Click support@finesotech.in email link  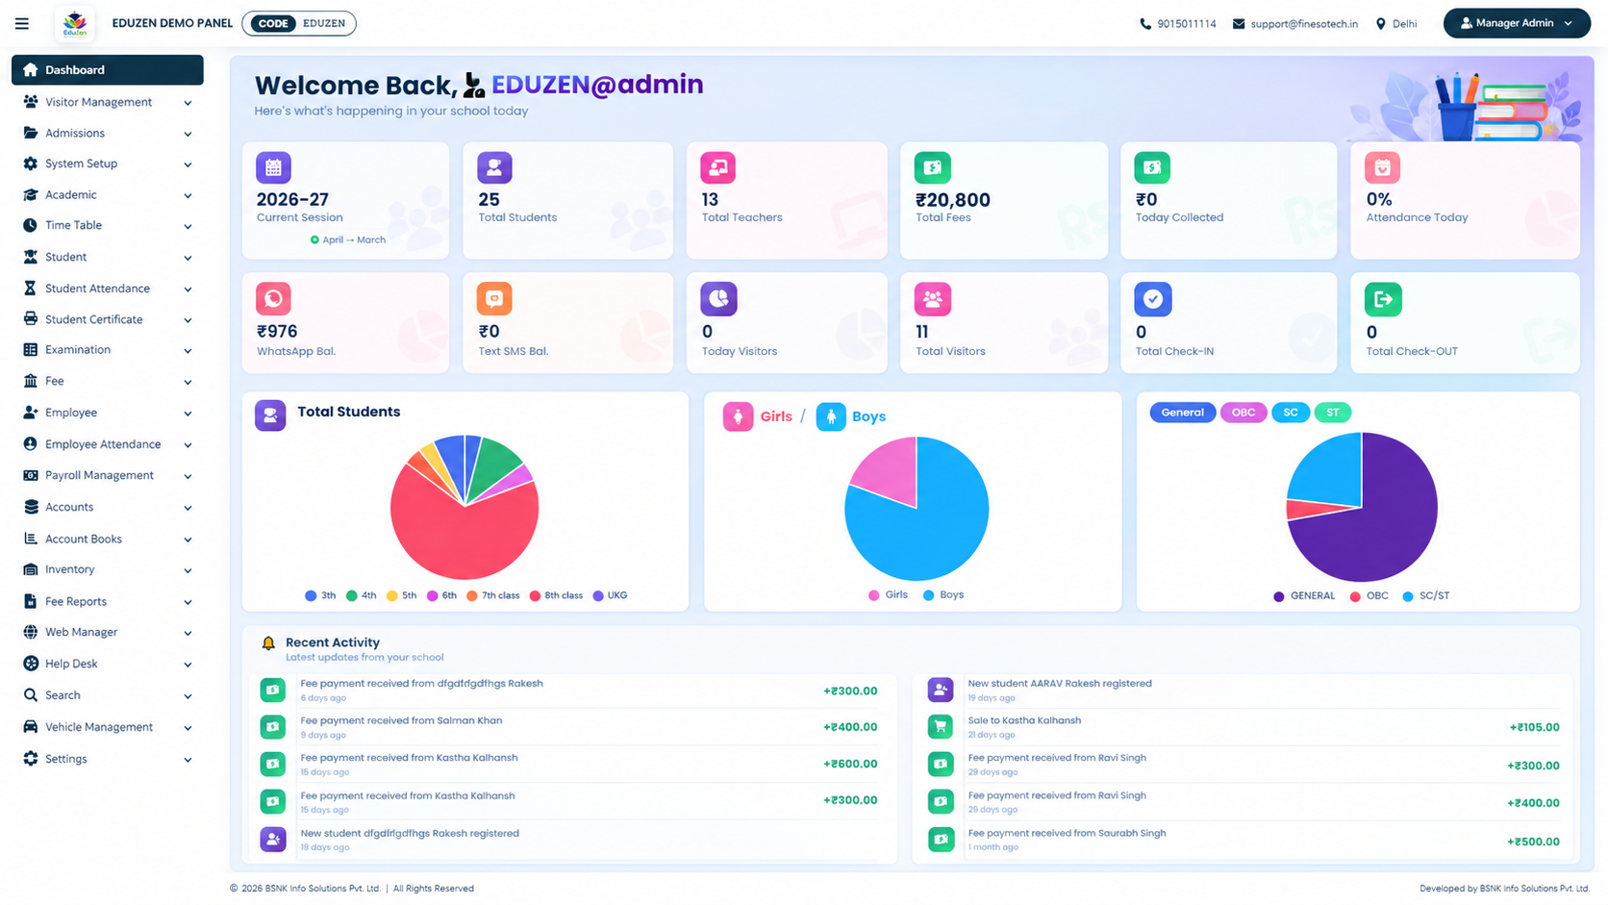point(1304,24)
